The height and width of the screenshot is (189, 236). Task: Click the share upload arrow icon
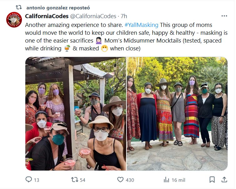point(224,180)
